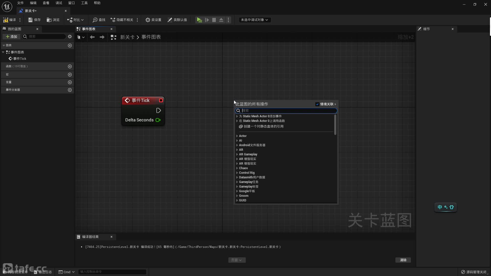Focus the My Blueprint search field
The image size is (491, 276).
(x=44, y=37)
